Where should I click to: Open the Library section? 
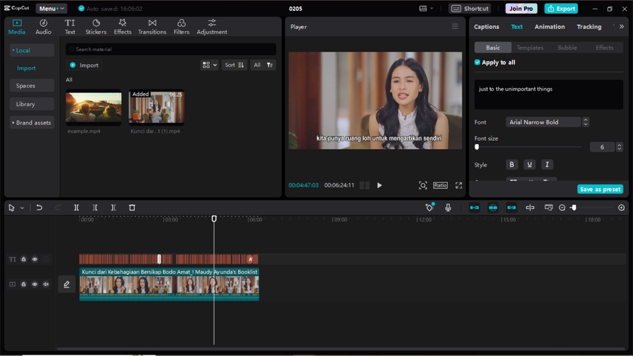[32, 104]
